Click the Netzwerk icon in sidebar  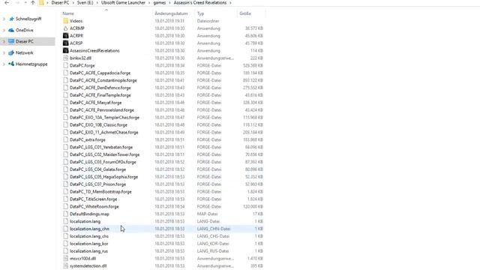click(x=11, y=52)
